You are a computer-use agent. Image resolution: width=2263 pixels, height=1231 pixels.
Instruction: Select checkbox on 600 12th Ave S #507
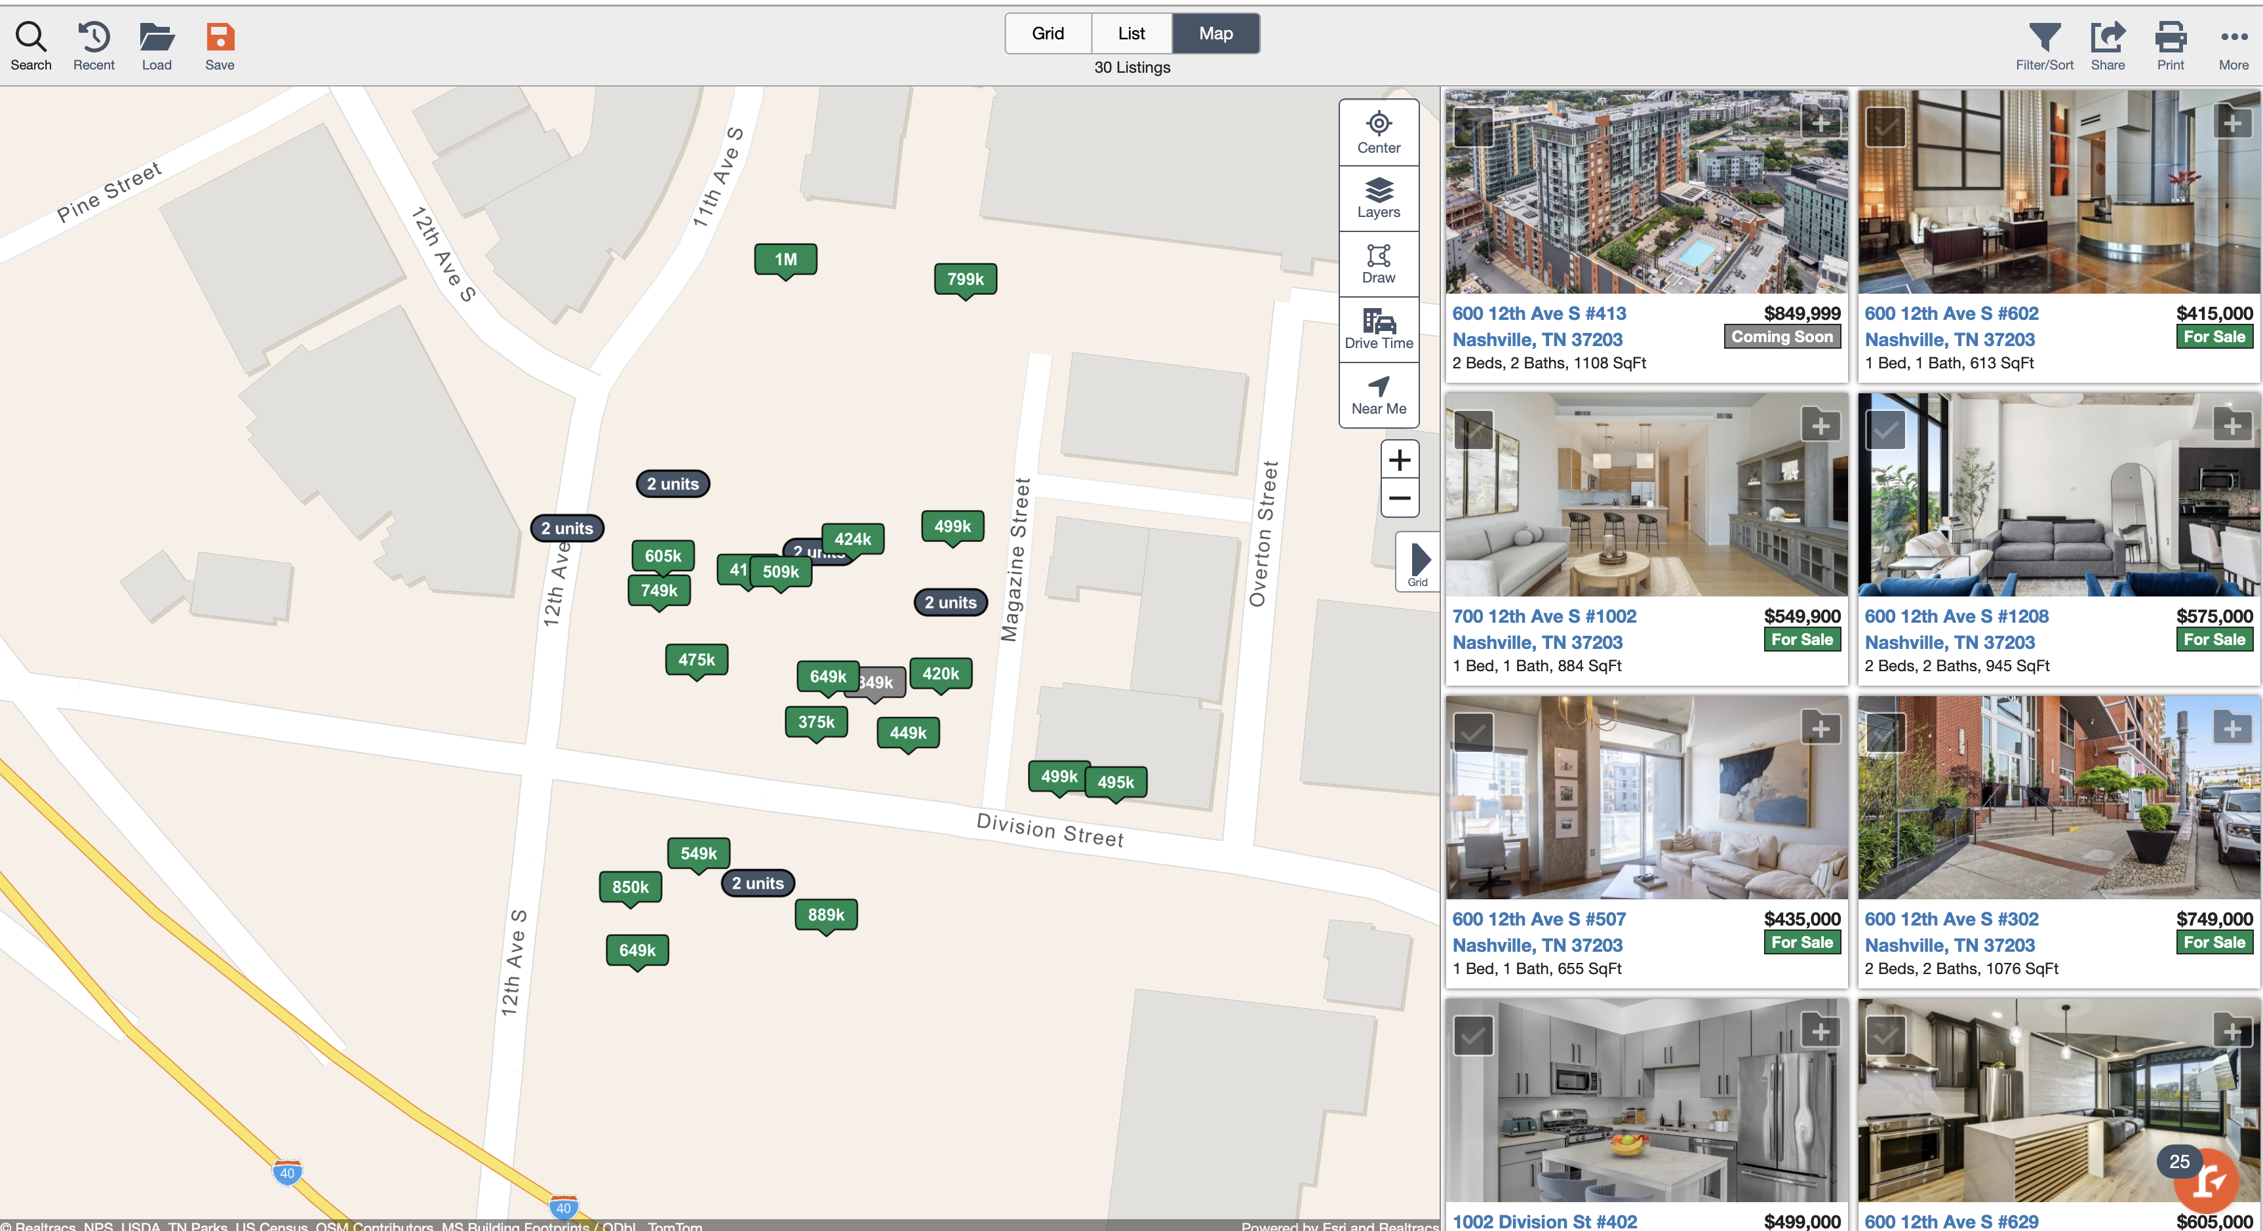1473,732
